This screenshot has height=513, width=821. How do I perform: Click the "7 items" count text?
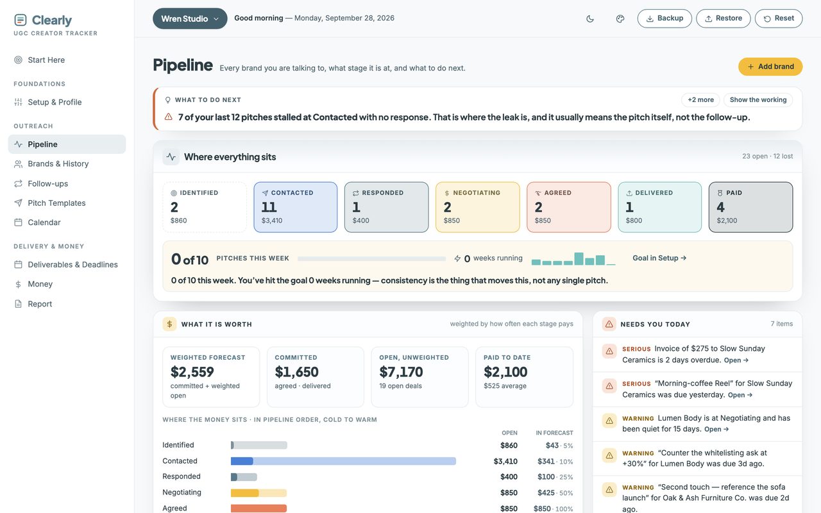[x=782, y=324]
